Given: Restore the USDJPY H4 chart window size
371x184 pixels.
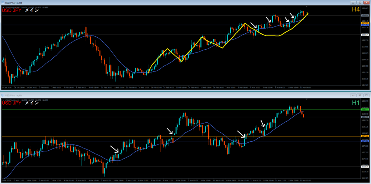Looking at the screenshot, I should click(x=360, y=3).
